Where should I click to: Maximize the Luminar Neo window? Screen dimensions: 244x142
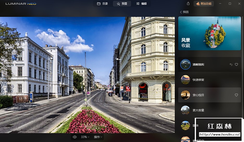(x=230, y=4)
